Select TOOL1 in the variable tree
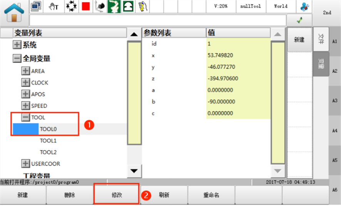The height and width of the screenshot is (206, 341). [48, 141]
